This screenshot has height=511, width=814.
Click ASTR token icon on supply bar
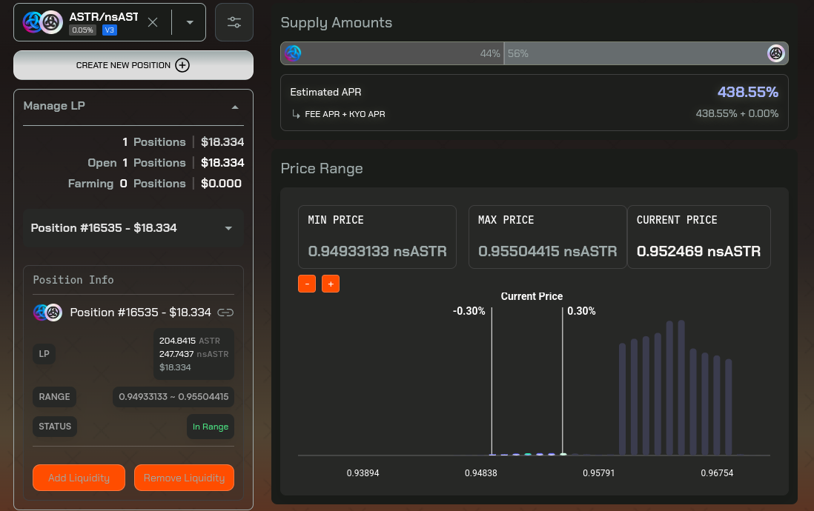click(293, 53)
